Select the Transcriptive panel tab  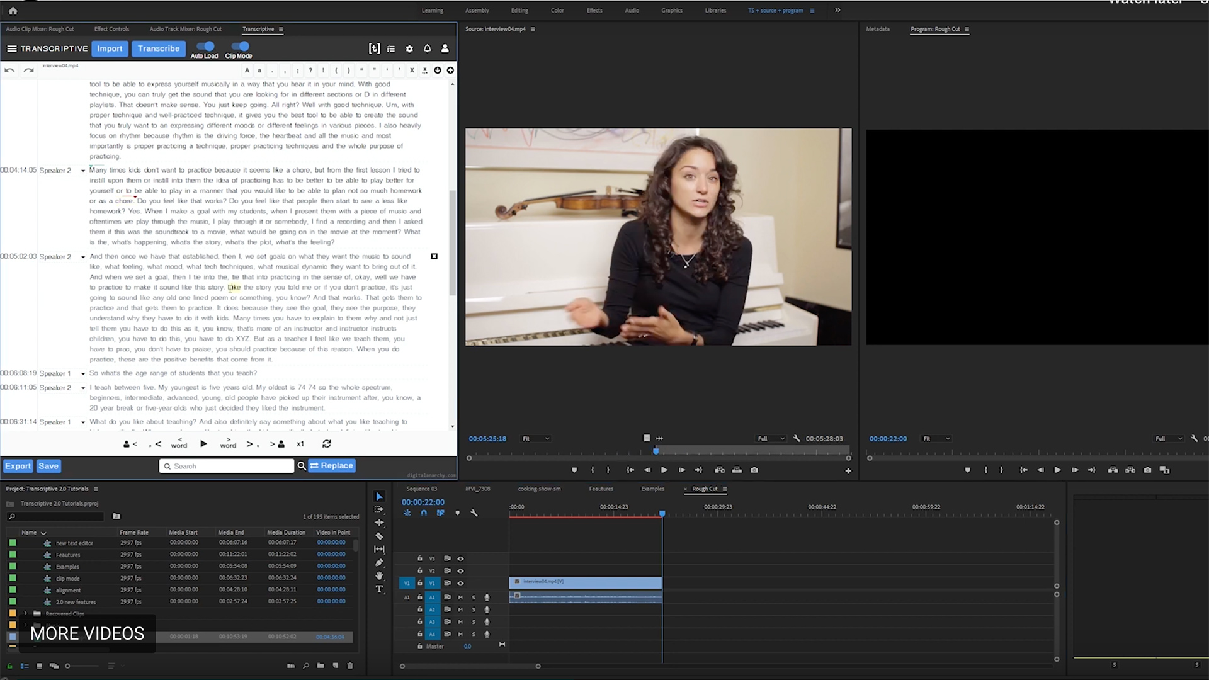(x=258, y=29)
